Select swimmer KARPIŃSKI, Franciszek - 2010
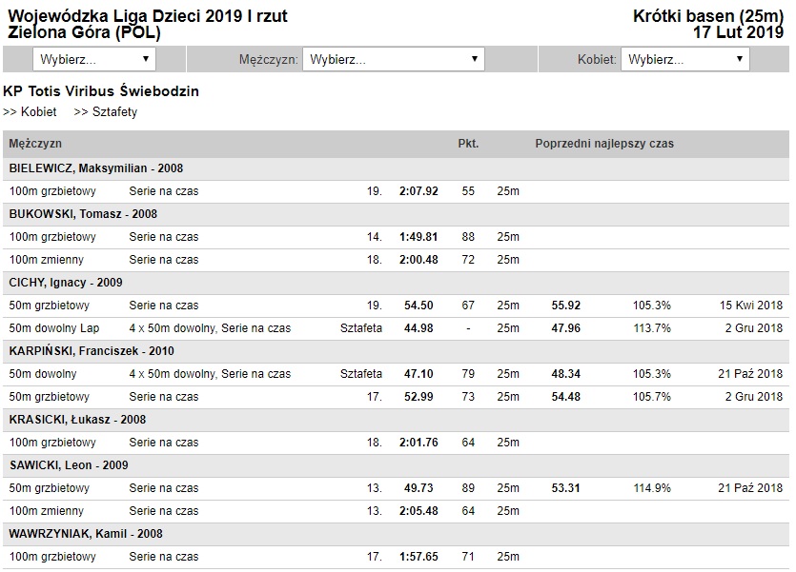This screenshot has width=796, height=572. tap(92, 351)
